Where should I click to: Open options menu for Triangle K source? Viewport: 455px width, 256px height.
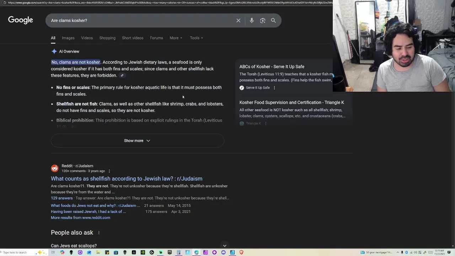pyautogui.click(x=266, y=124)
